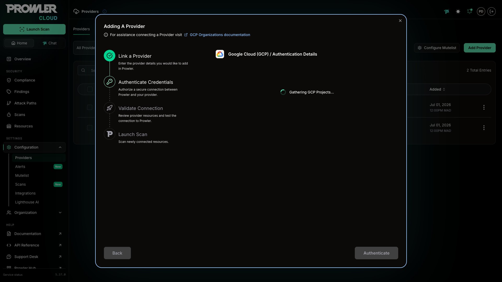
Task: Click the Validate Connection rocket icon
Action: click(110, 108)
